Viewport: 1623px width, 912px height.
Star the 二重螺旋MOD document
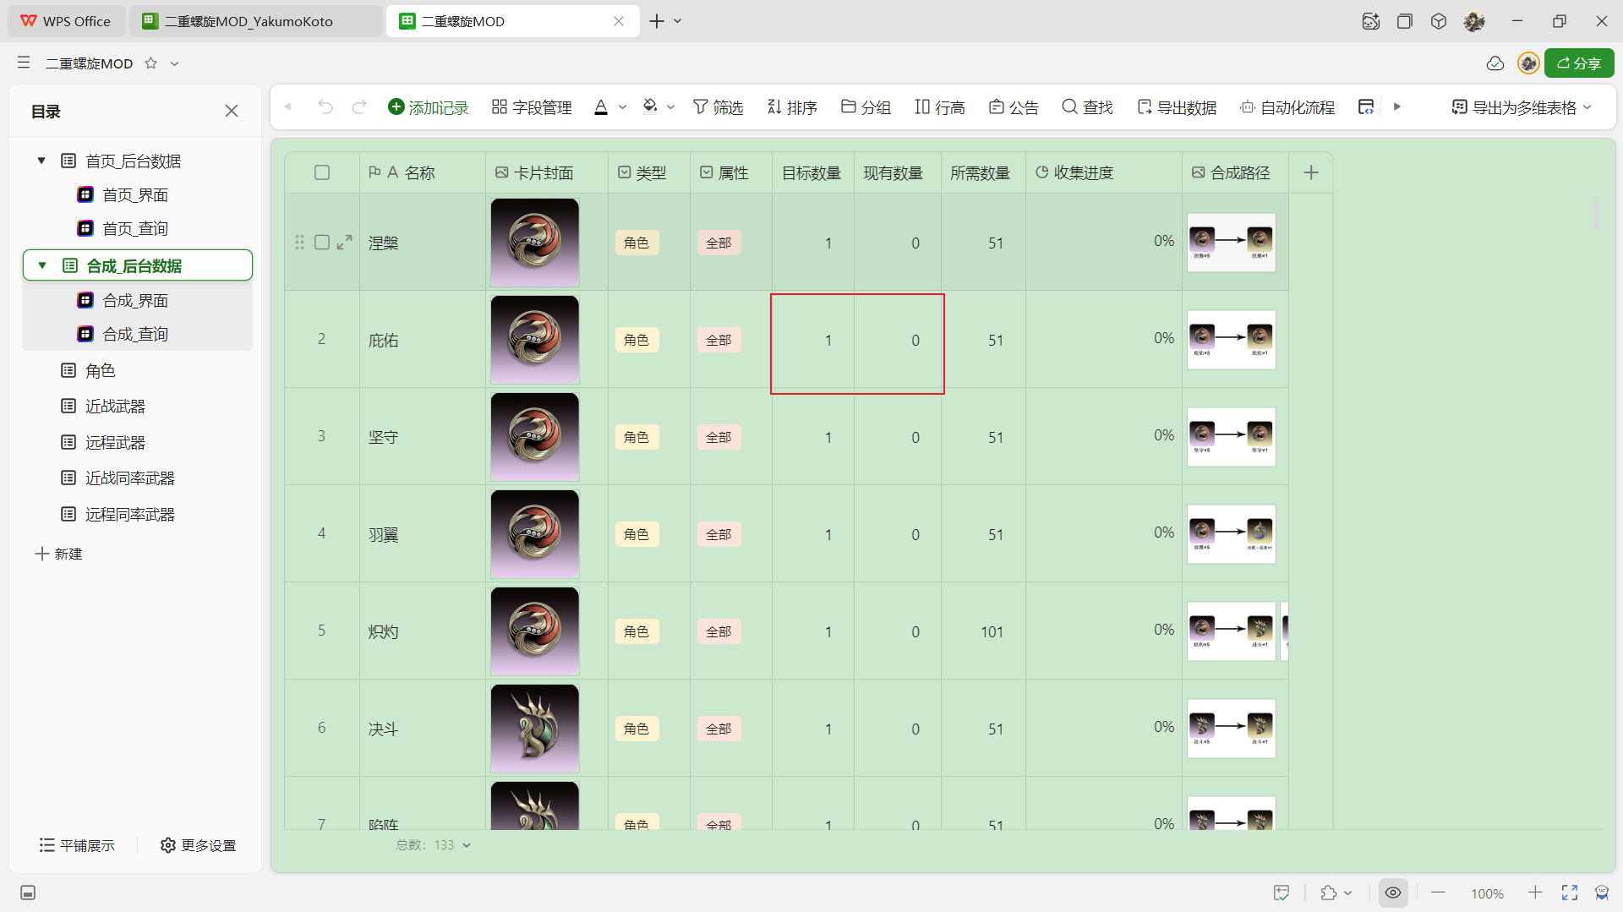[x=151, y=63]
